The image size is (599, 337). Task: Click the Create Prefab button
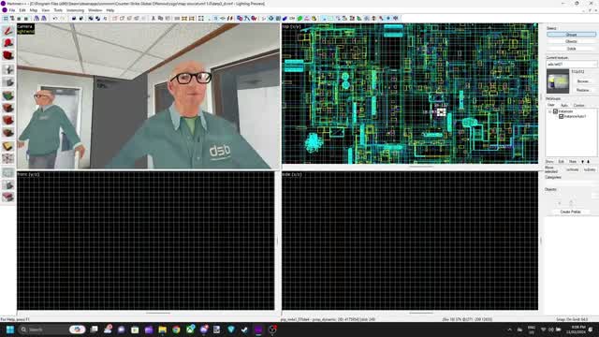point(570,212)
